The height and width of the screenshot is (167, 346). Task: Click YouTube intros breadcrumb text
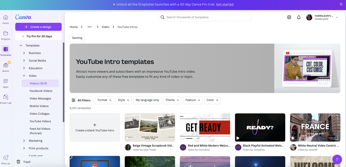(x=127, y=27)
